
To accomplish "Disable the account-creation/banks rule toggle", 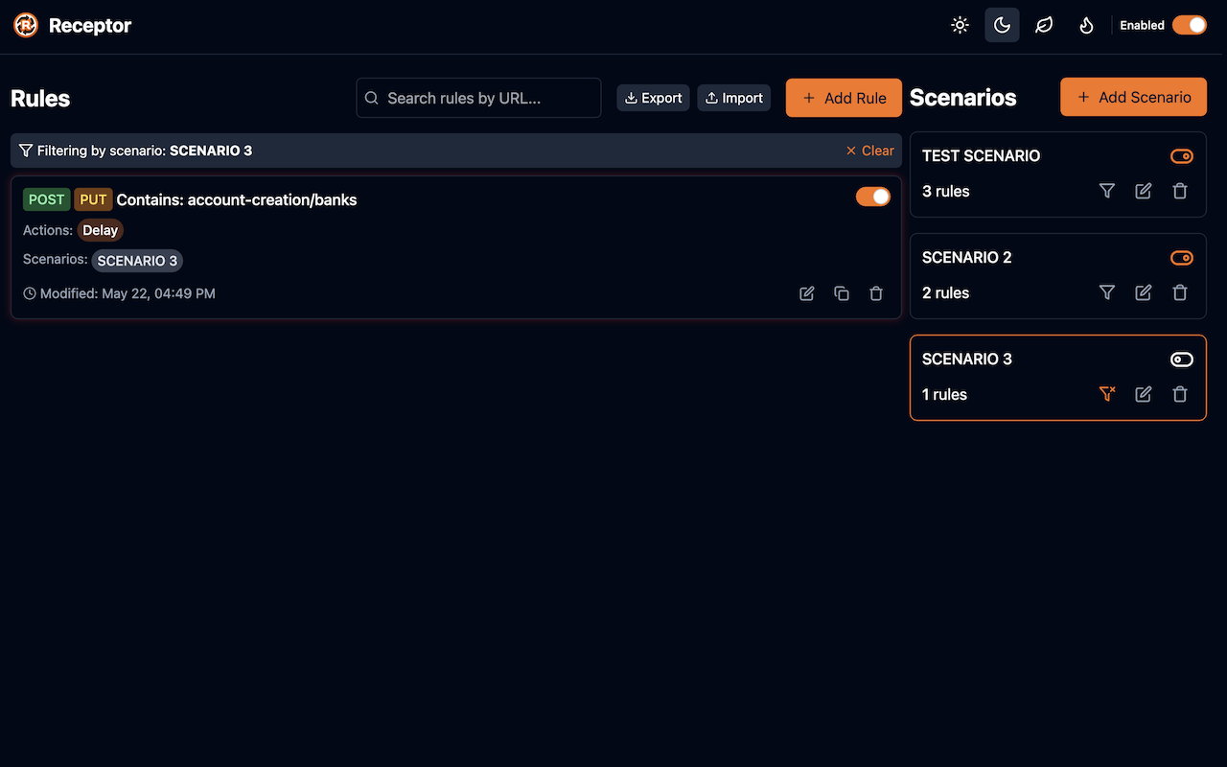I will click(873, 197).
